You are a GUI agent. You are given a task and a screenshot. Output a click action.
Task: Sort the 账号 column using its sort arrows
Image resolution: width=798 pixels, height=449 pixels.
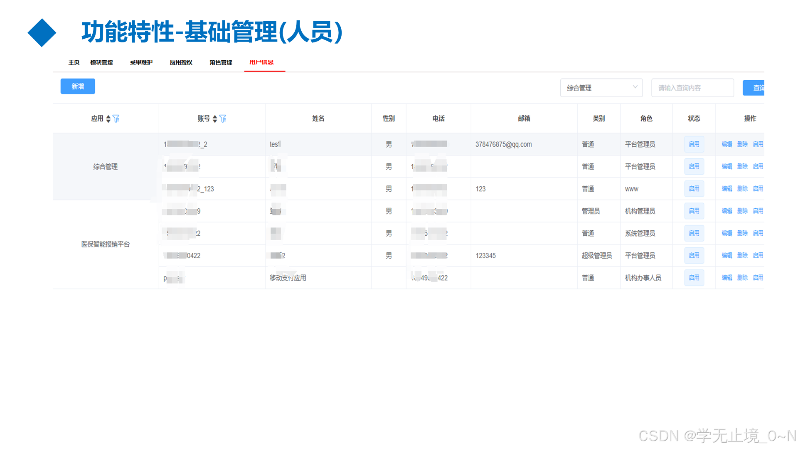[x=215, y=118]
